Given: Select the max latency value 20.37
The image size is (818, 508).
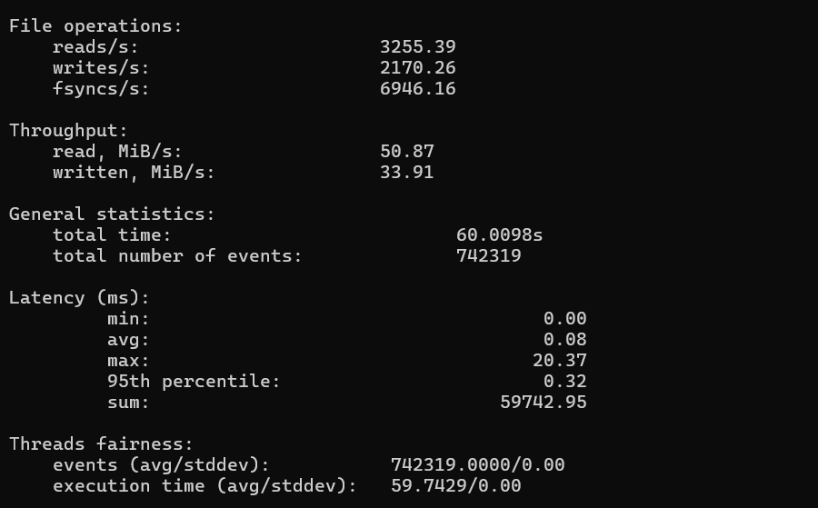Looking at the screenshot, I should (560, 361).
